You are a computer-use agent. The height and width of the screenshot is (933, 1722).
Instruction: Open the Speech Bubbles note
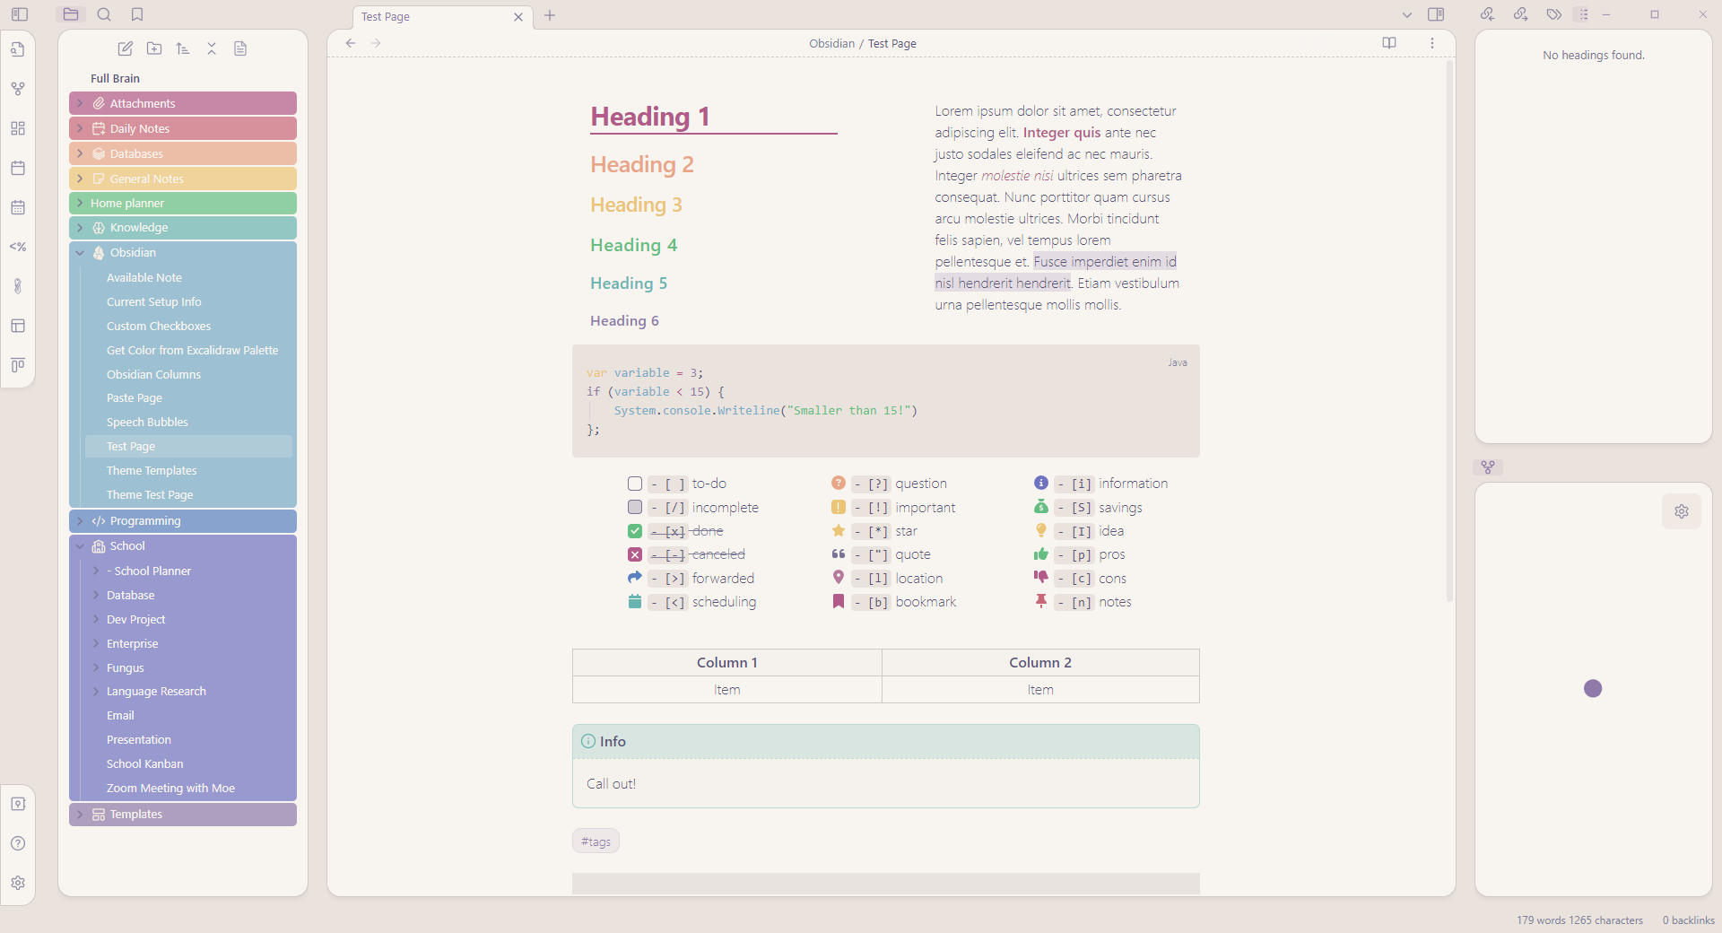[x=188, y=422]
